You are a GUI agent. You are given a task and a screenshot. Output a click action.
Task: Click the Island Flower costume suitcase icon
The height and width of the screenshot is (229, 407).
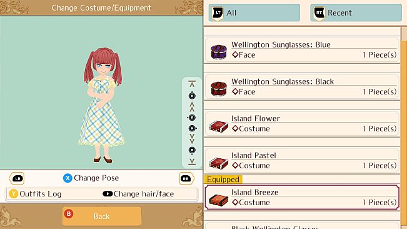coord(219,126)
